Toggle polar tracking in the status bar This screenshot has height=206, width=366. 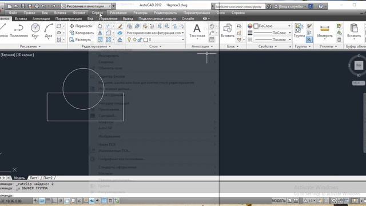coord(61,201)
